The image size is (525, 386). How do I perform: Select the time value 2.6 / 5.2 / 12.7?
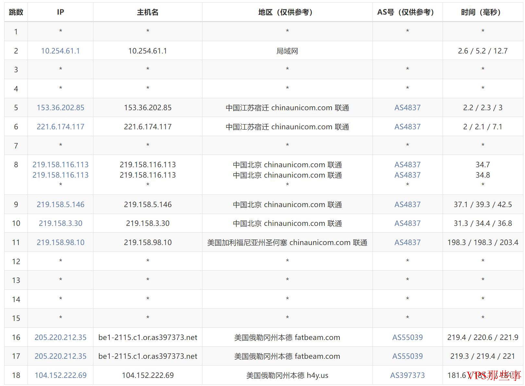point(482,51)
